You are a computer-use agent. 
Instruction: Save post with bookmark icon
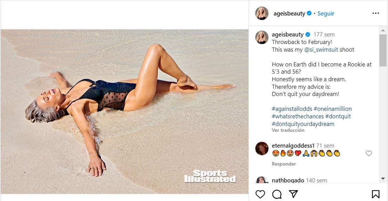click(376, 194)
